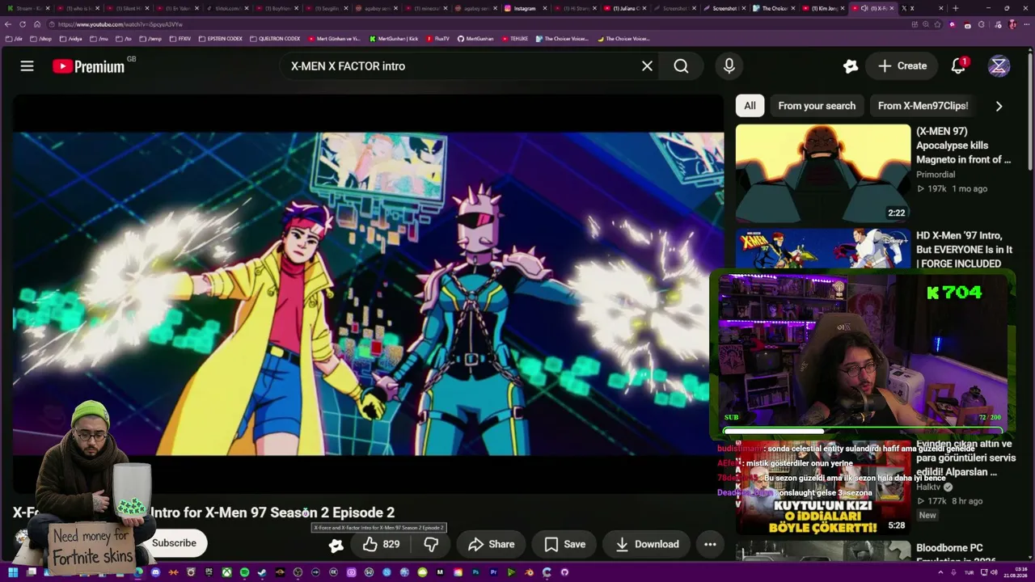This screenshot has width=1035, height=582.
Task: Dislike the video
Action: tap(432, 545)
